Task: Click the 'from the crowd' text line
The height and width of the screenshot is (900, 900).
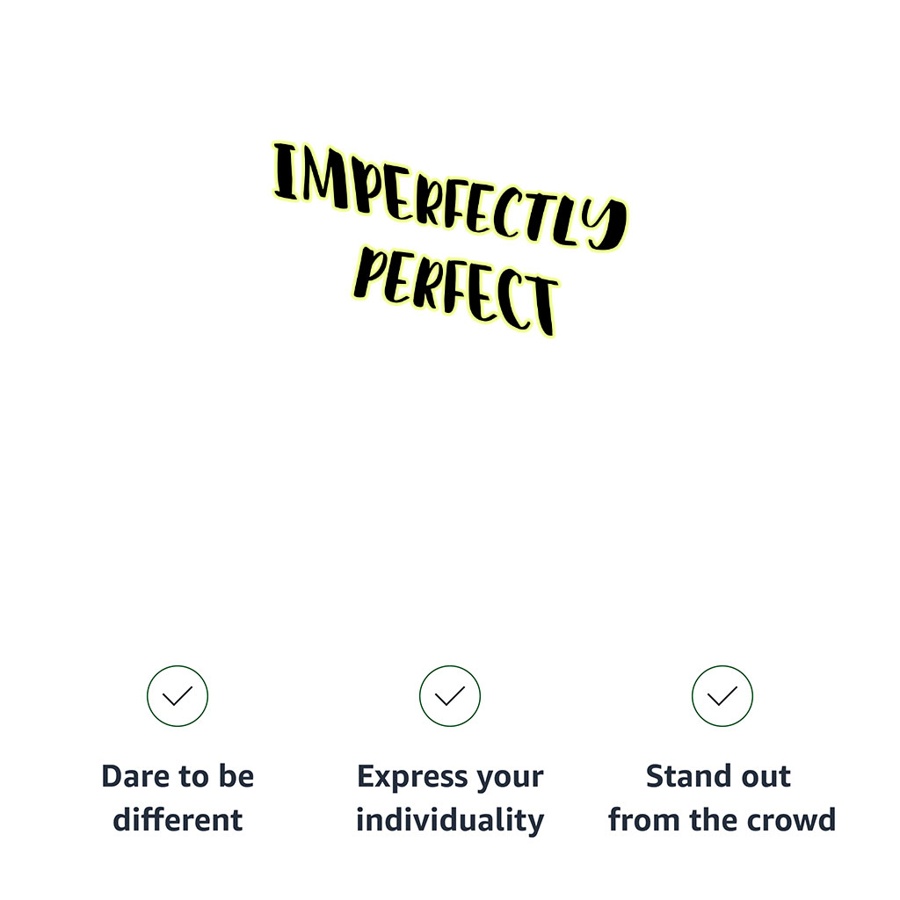Action: click(x=722, y=820)
